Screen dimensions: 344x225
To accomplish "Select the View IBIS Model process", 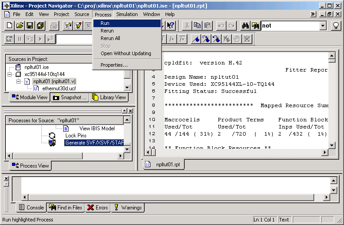I will pyautogui.click(x=97, y=129).
